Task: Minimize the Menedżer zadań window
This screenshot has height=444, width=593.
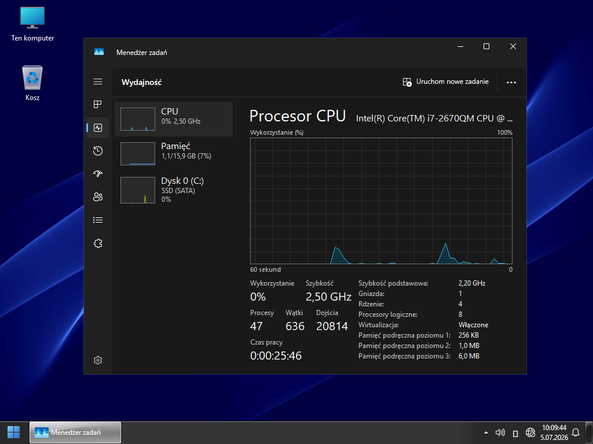Action: coord(460,46)
